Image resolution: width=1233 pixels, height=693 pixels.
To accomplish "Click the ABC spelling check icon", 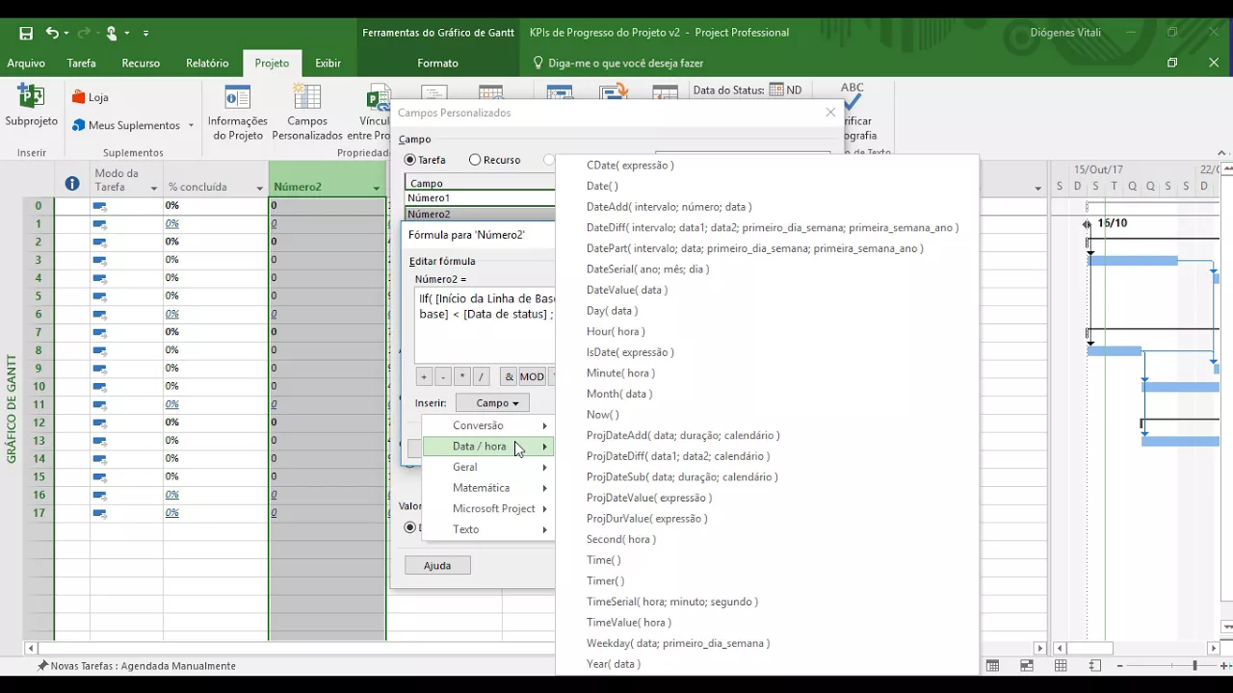I will 852,95.
